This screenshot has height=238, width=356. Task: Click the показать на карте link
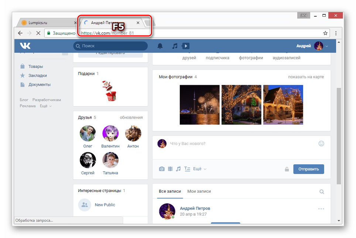coord(306,77)
